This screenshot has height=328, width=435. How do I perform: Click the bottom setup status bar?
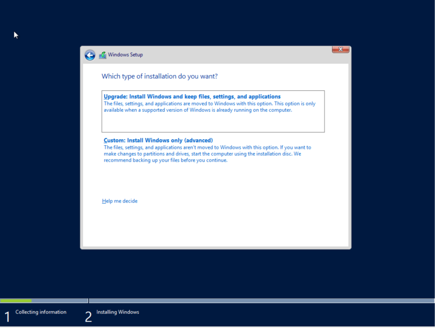pyautogui.click(x=239, y=314)
